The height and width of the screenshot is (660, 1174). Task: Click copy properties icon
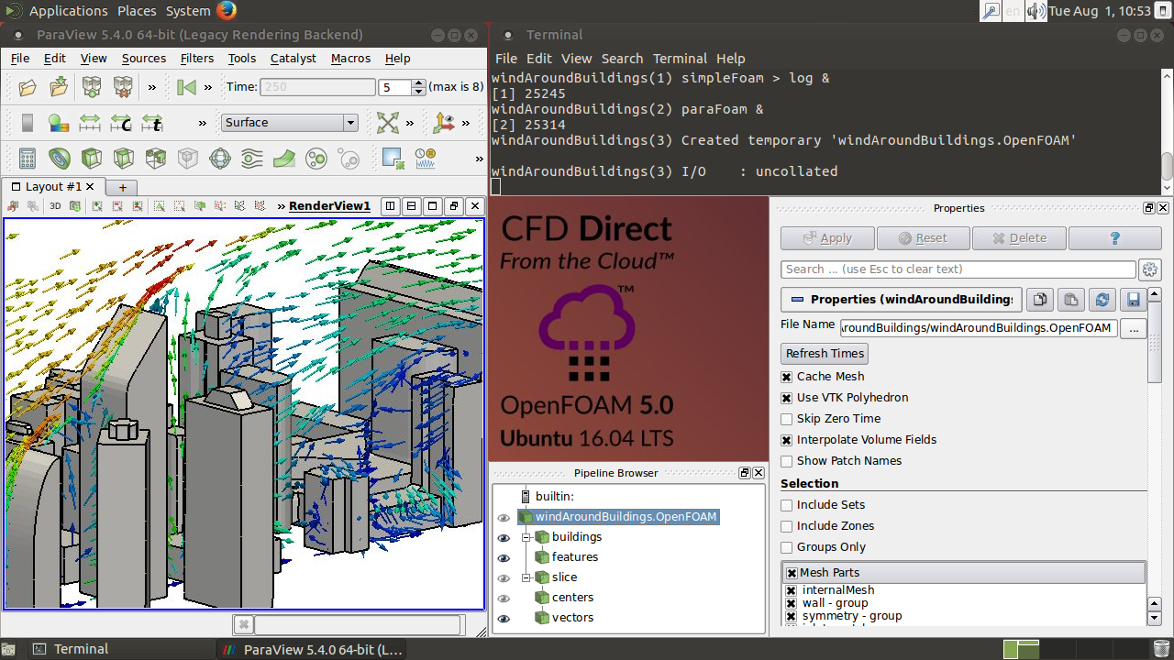point(1039,300)
